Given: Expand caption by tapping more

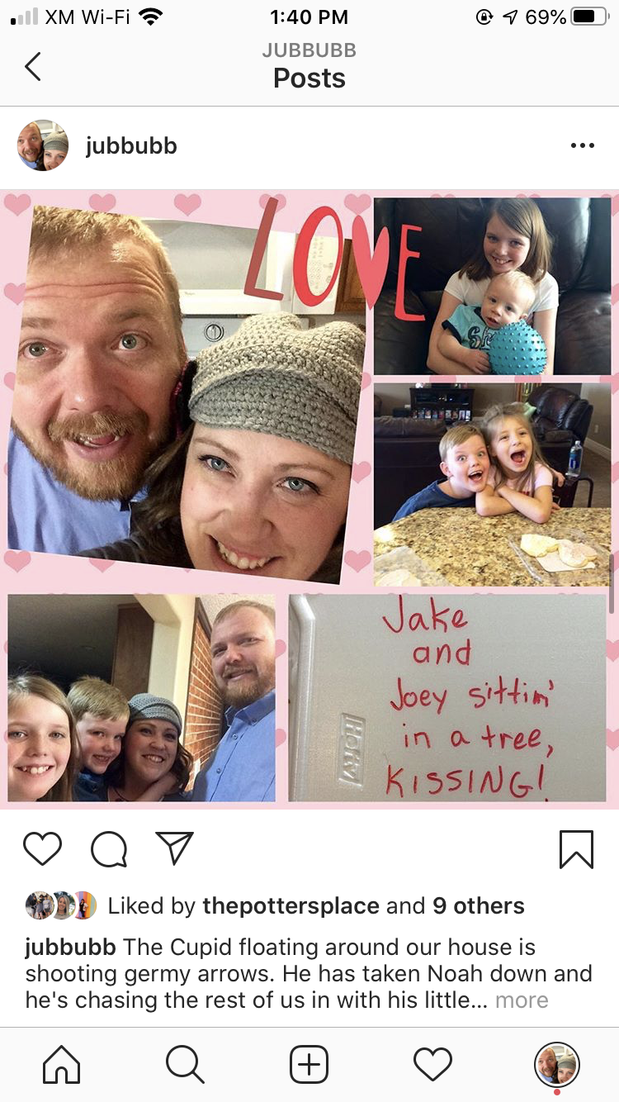Looking at the screenshot, I should (522, 1000).
